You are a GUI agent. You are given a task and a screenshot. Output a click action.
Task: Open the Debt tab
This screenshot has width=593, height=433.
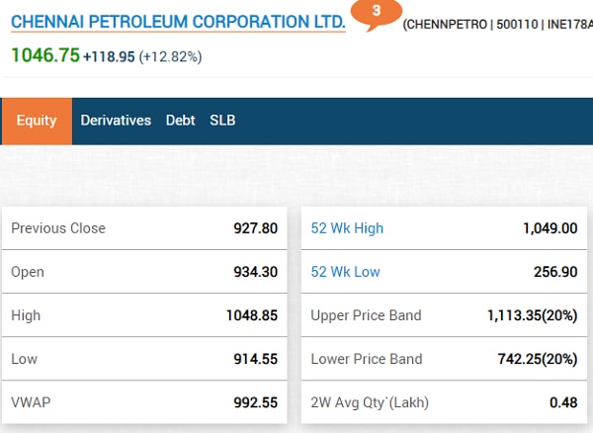[x=180, y=121]
